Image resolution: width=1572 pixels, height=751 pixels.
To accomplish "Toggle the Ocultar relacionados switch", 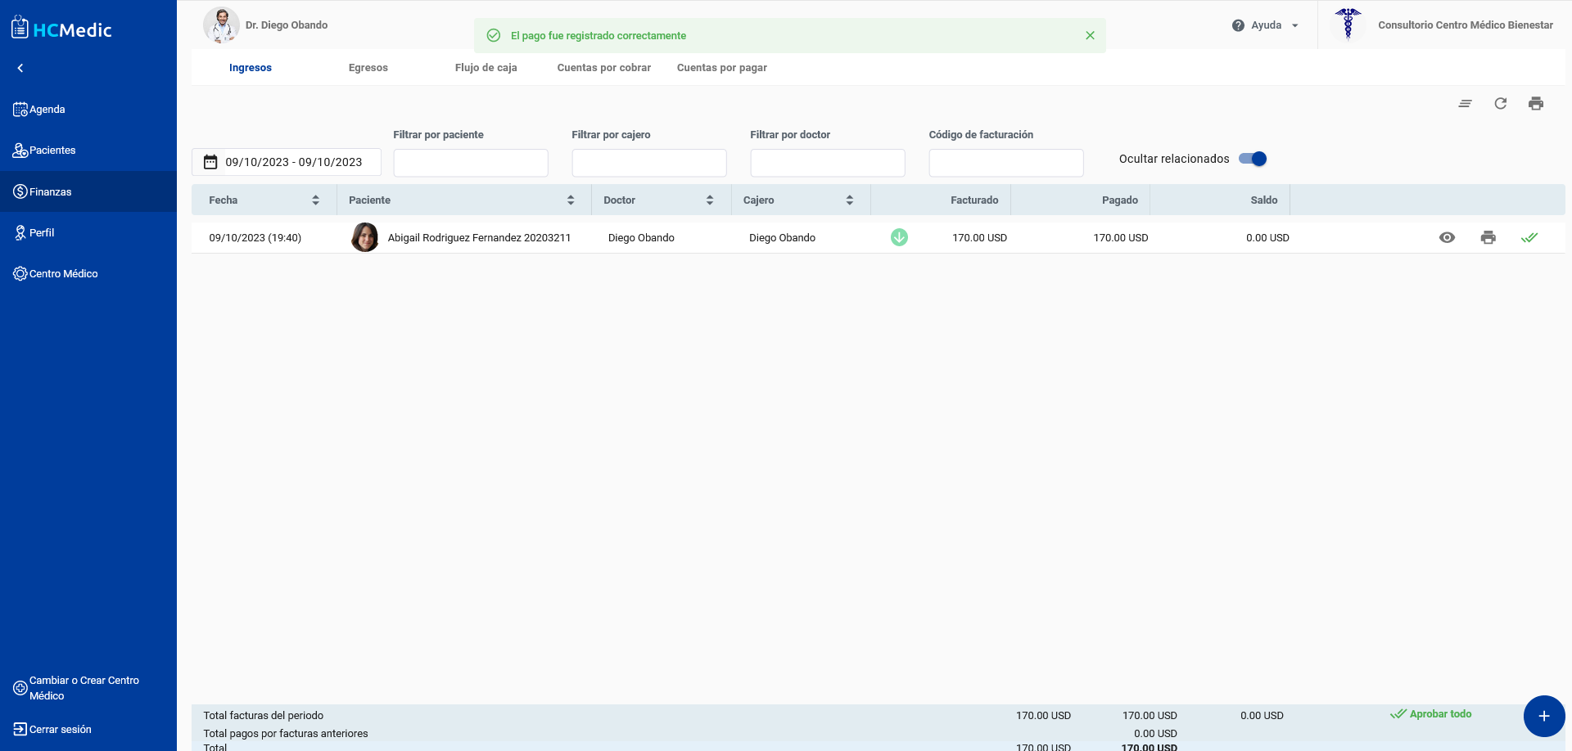I will [1252, 160].
